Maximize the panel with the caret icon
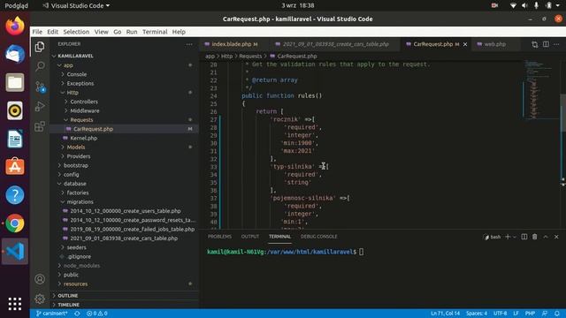The width and height of the screenshot is (566, 318). tap(546, 237)
